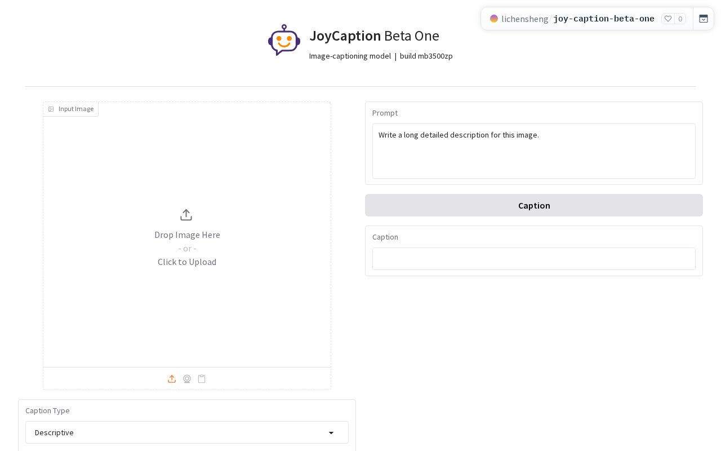Select the webcam source icon

(x=187, y=379)
